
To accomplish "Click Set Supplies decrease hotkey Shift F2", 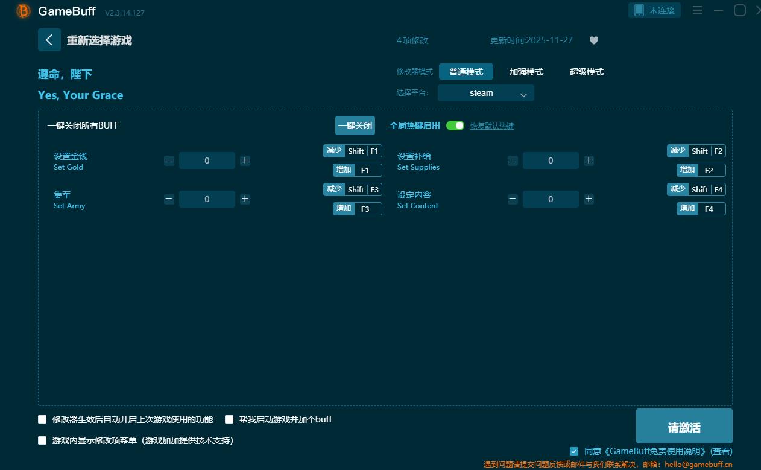I will [696, 151].
